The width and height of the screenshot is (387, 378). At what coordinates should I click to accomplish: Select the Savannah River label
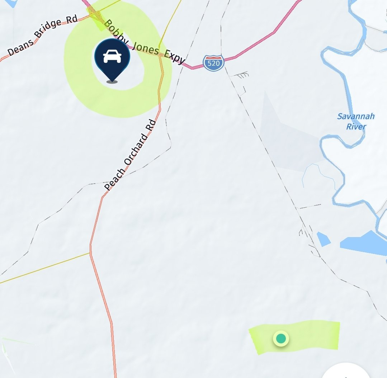[x=356, y=121]
